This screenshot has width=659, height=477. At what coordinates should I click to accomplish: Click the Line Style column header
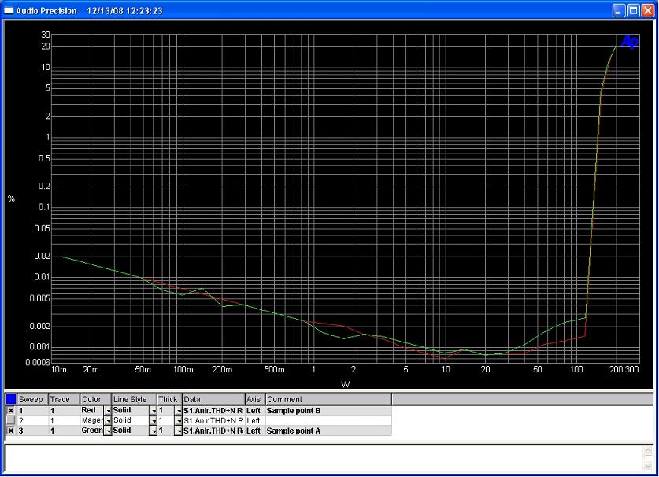coord(134,400)
